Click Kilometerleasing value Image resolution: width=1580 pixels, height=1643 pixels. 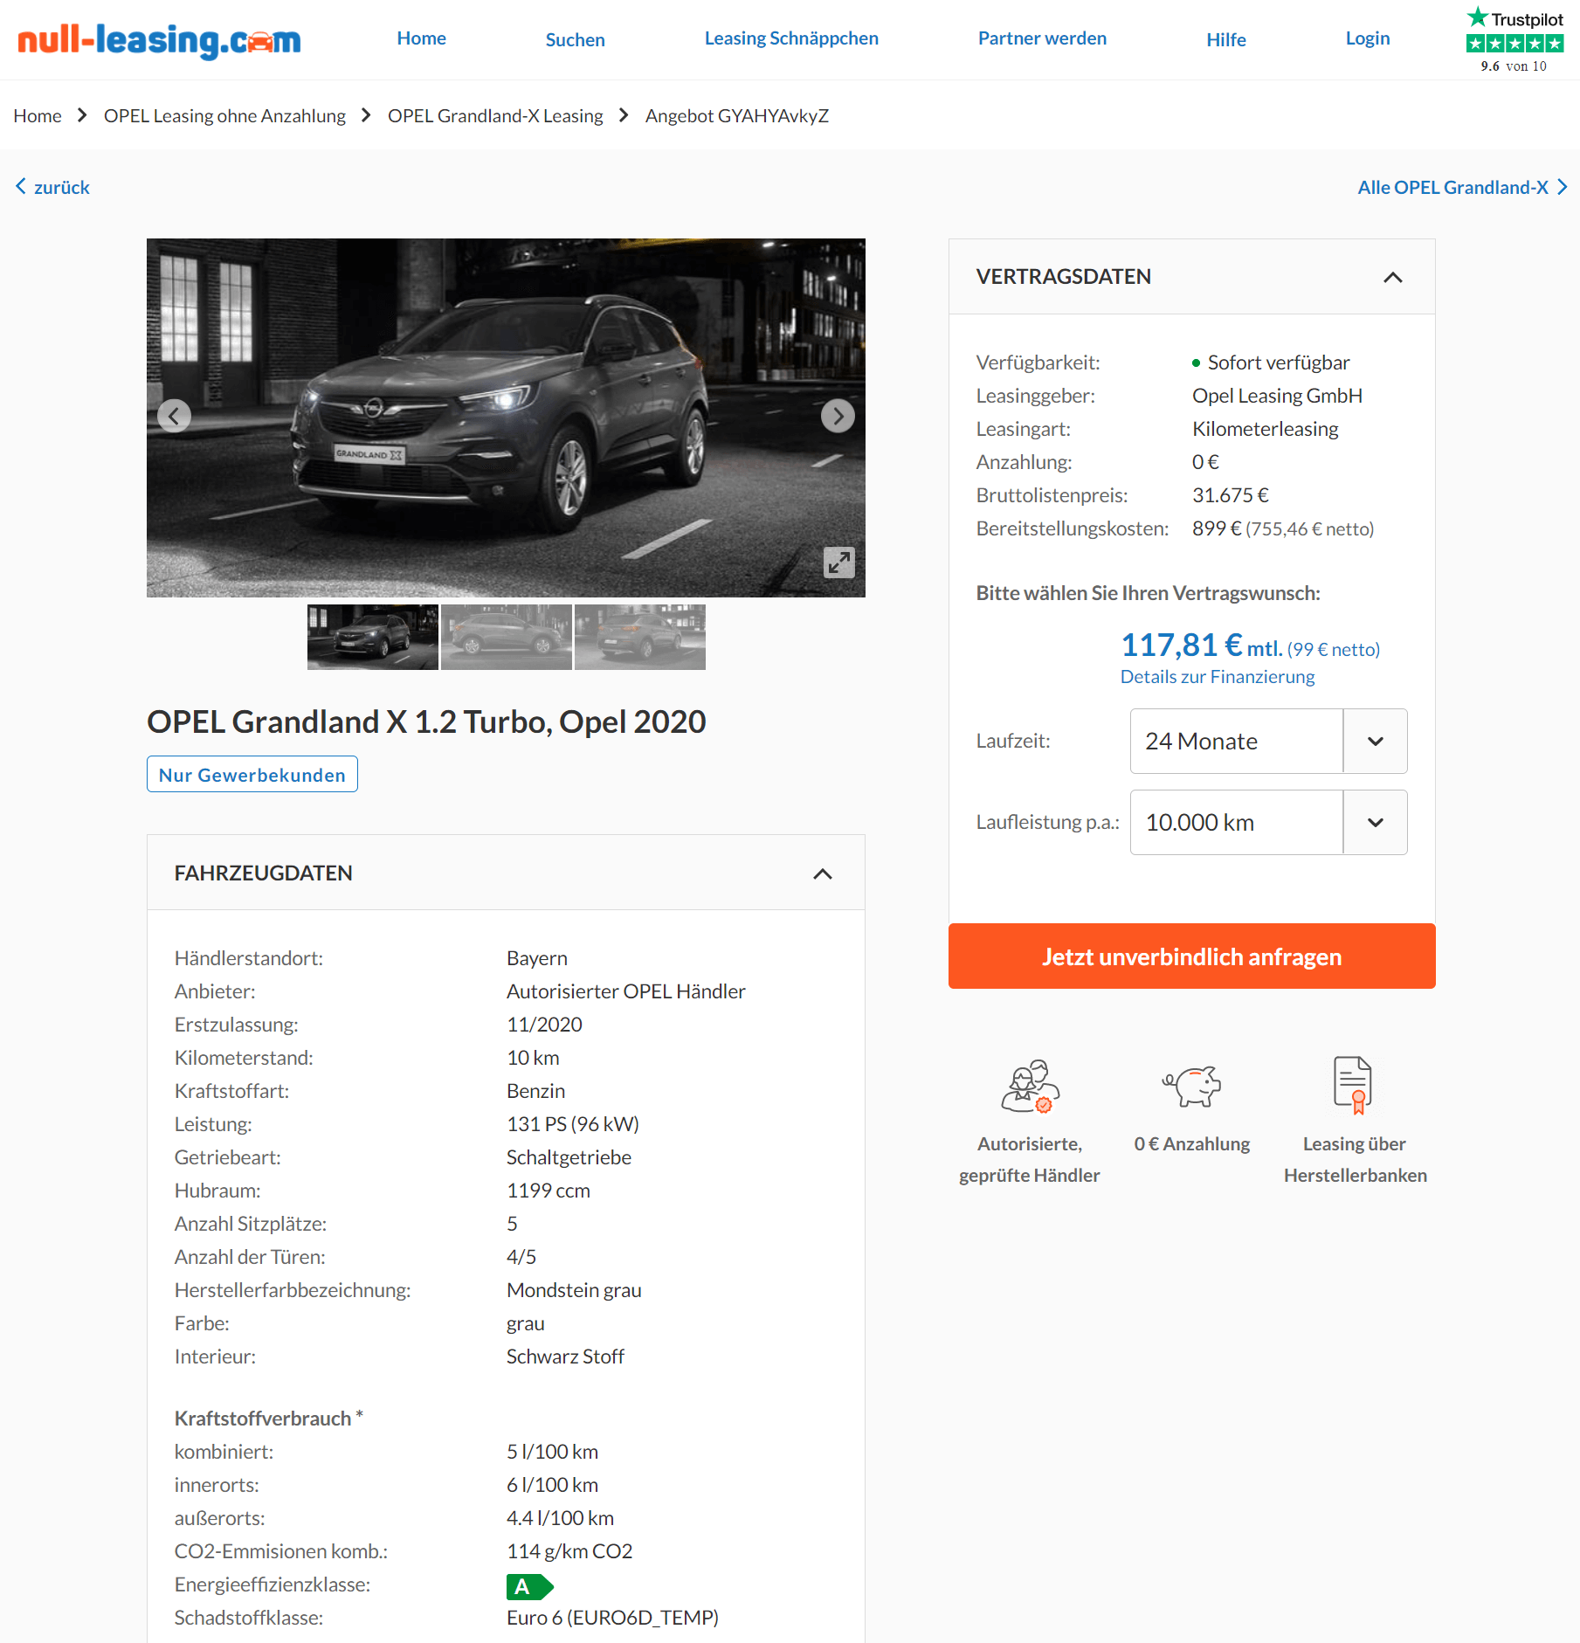point(1265,429)
